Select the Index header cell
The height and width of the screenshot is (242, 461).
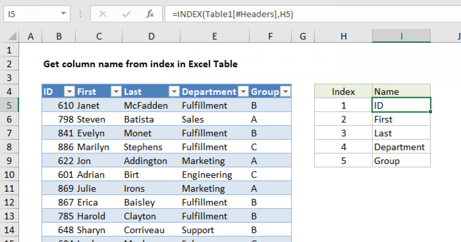click(343, 91)
